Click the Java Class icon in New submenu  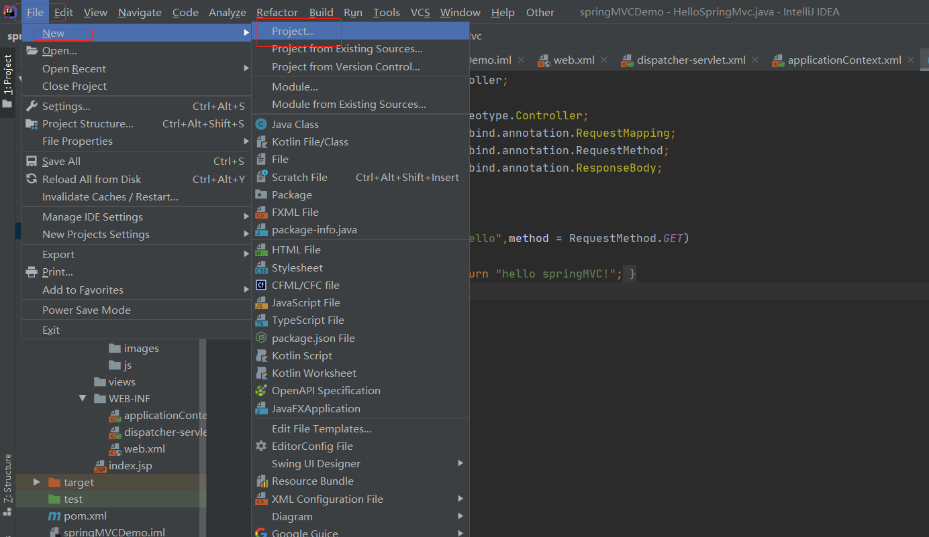[261, 124]
